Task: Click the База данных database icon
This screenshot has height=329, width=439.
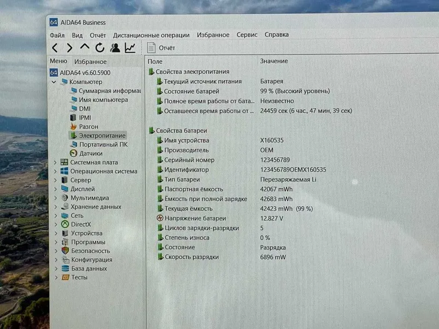Action: click(65, 269)
